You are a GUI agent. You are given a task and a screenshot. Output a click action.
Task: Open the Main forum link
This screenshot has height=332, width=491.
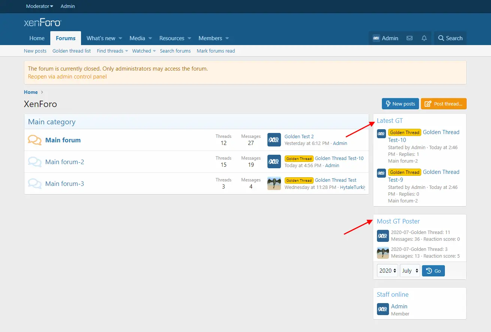click(63, 140)
